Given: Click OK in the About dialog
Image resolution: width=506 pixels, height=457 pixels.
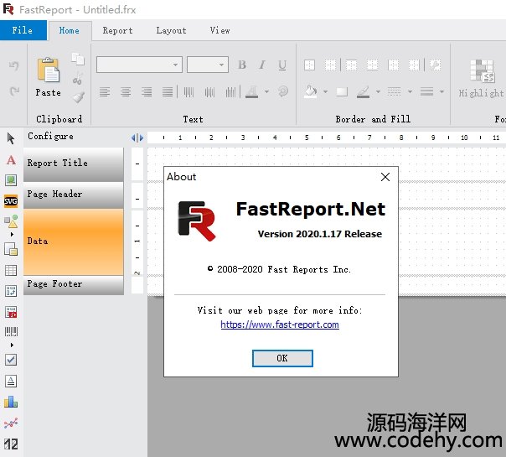Looking at the screenshot, I should coord(282,358).
